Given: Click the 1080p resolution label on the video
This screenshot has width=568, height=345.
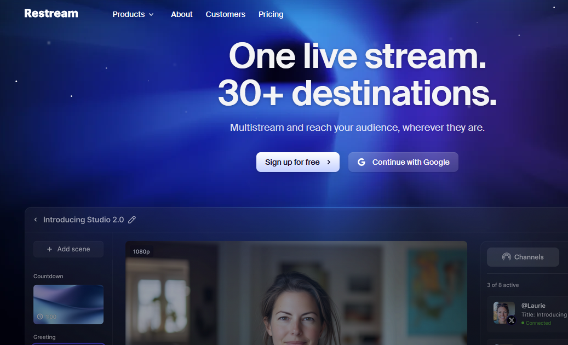Looking at the screenshot, I should [x=141, y=251].
